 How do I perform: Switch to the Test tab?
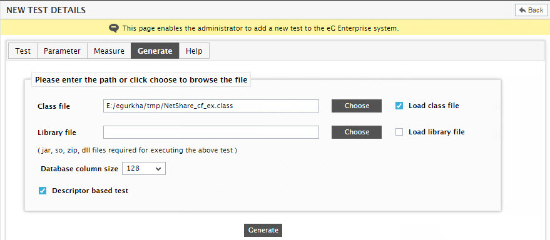[x=23, y=51]
